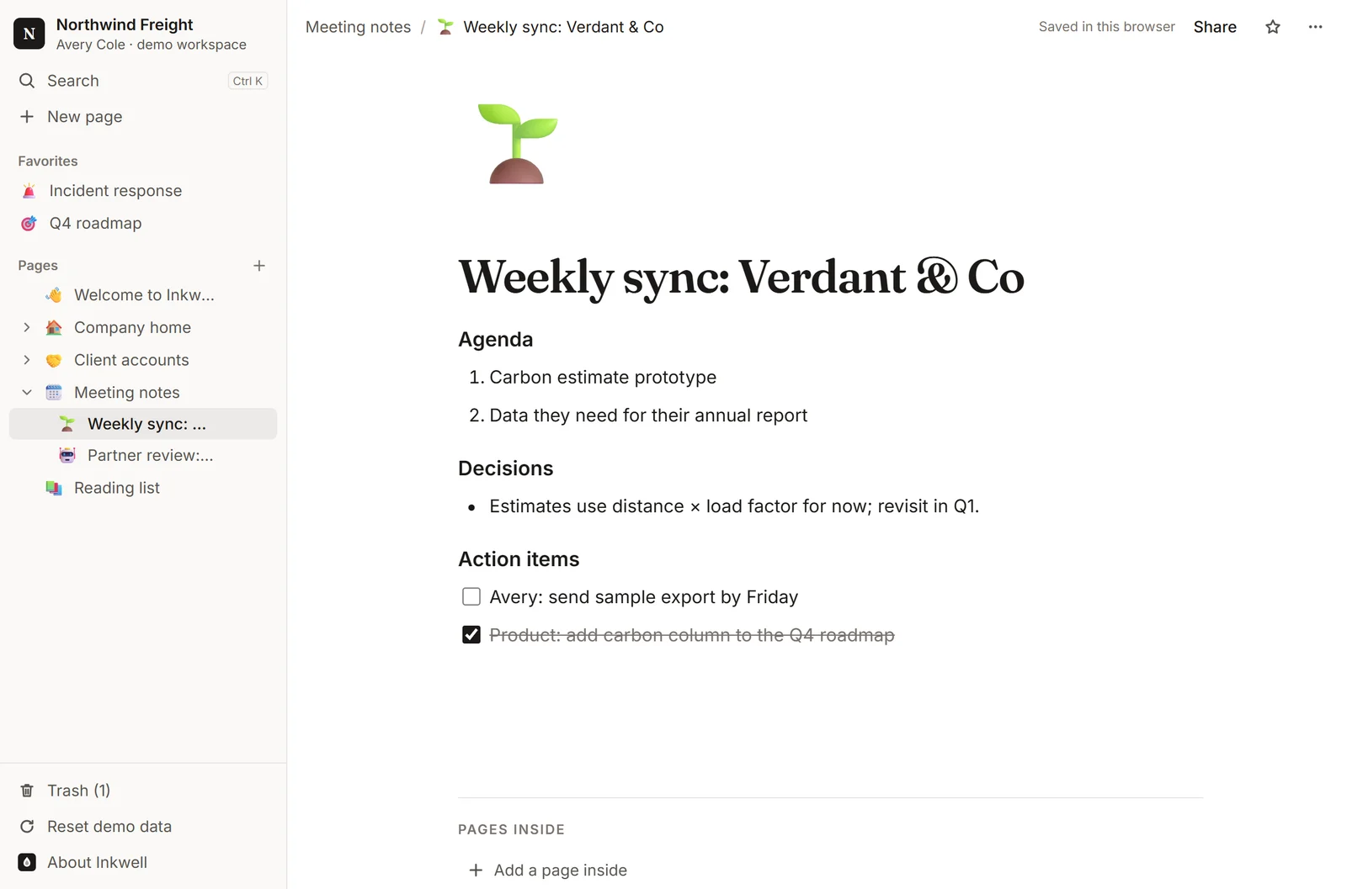Click the calendar icon for Meeting notes
This screenshot has width=1347, height=889.
54,393
